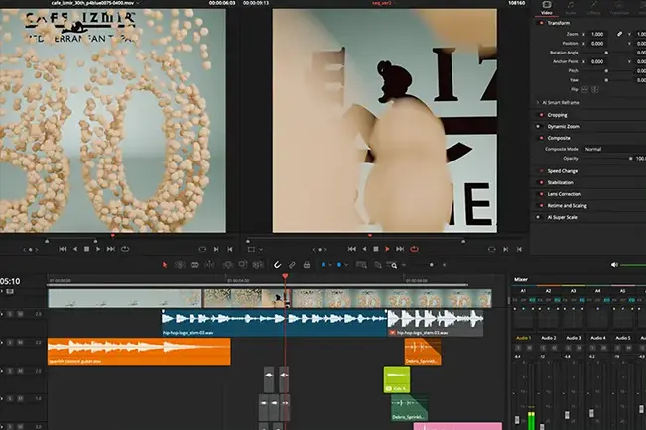Click the Detail Zoom icon
This screenshot has width=646, height=430.
[x=378, y=265]
